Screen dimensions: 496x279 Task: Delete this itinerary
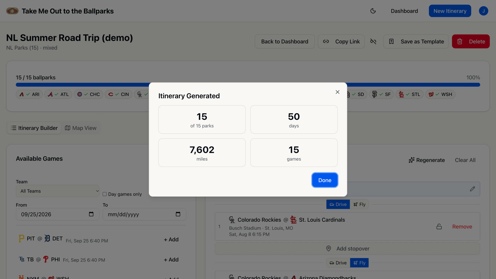(x=471, y=42)
